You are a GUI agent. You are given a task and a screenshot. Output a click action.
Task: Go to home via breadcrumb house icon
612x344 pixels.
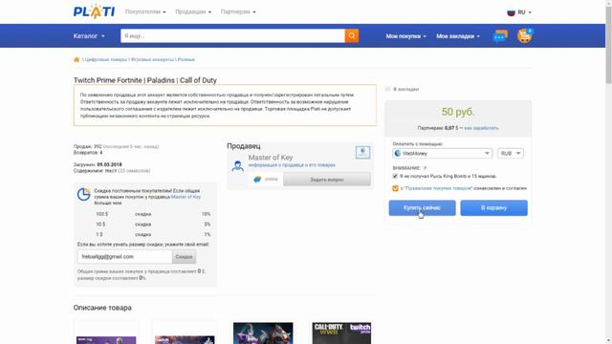click(76, 59)
